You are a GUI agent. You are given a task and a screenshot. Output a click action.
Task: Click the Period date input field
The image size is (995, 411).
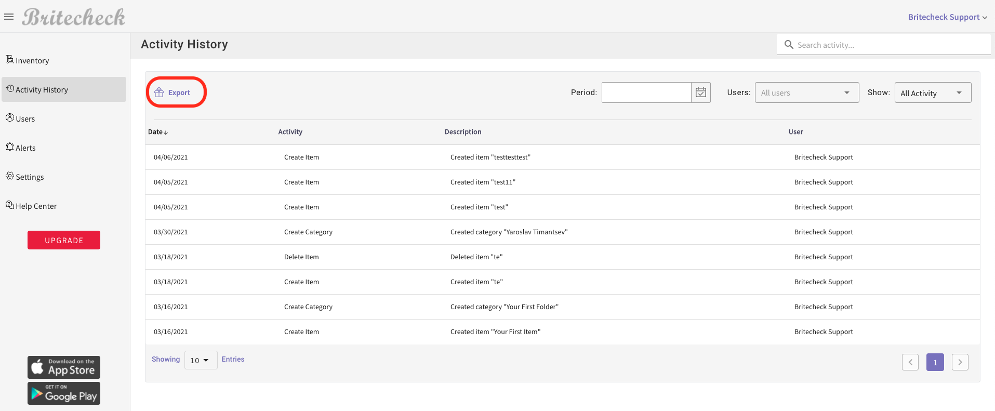click(x=646, y=92)
